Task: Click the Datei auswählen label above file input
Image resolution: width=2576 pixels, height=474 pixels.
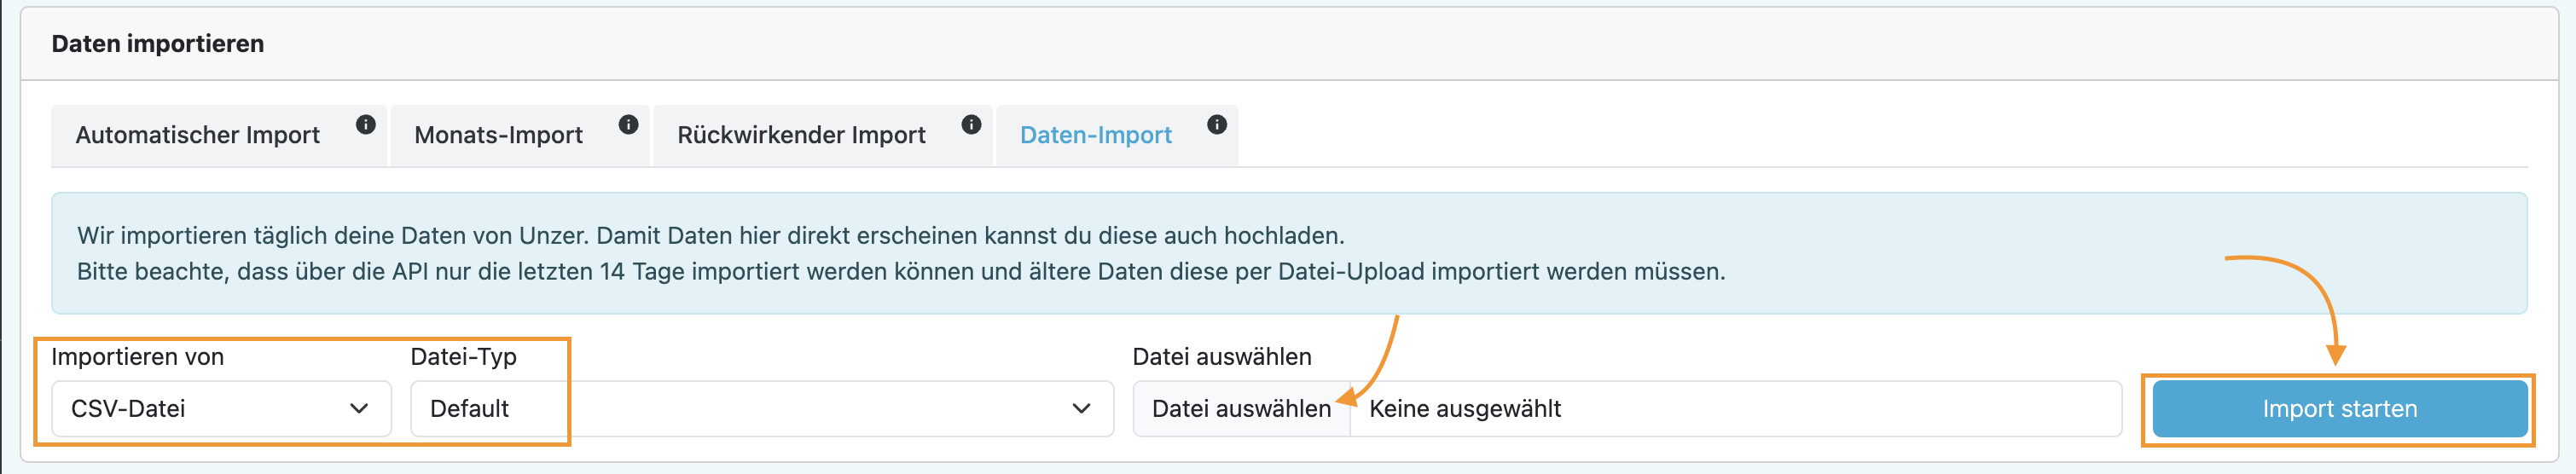Action: pyautogui.click(x=1221, y=357)
